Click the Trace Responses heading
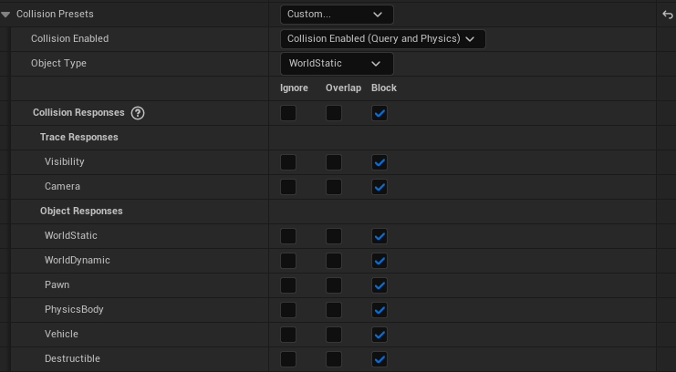Screen dimensions: 676x372 [x=78, y=137]
